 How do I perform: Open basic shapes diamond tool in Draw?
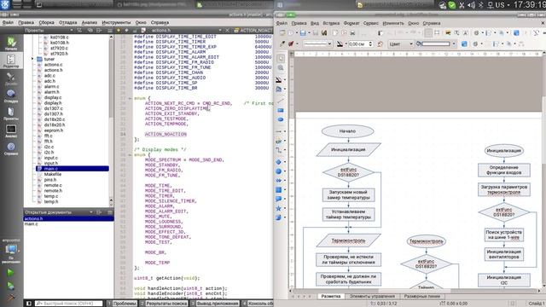tap(279, 162)
